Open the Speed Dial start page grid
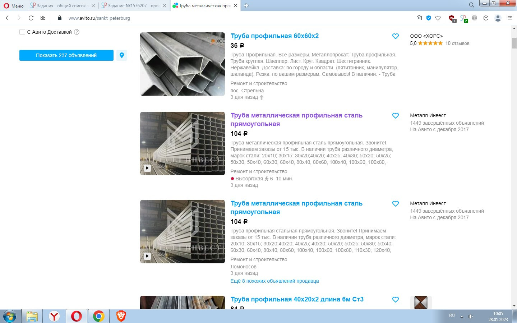The image size is (517, 323). pos(43,18)
